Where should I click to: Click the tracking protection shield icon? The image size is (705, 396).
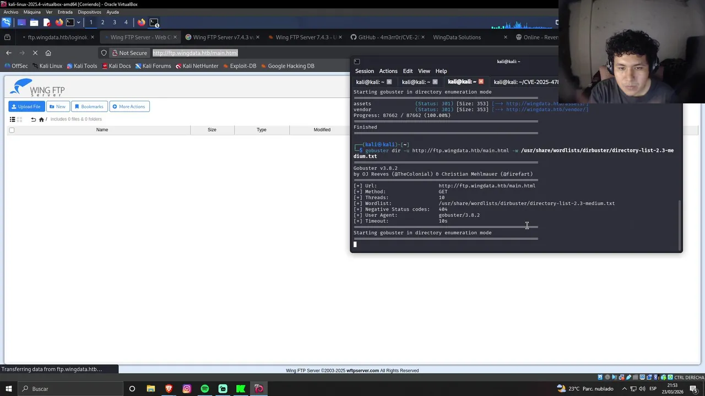coord(104,53)
